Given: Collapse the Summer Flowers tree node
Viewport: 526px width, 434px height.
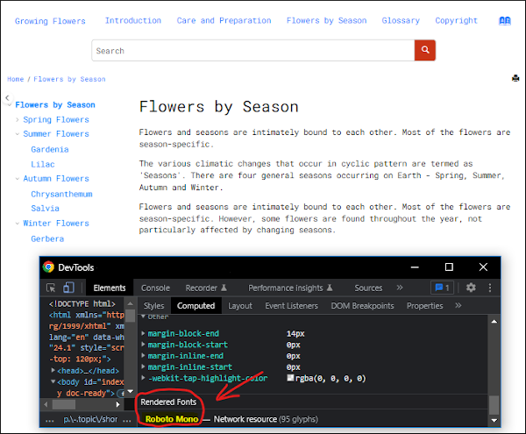Looking at the screenshot, I should pyautogui.click(x=18, y=134).
